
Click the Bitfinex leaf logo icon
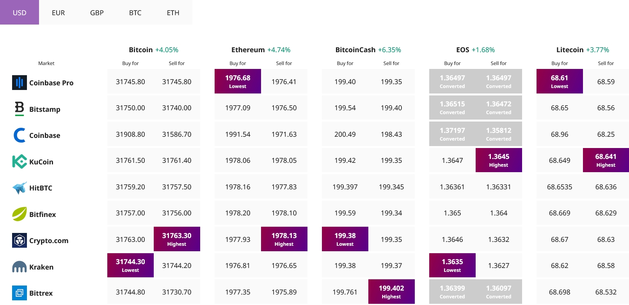[20, 214]
